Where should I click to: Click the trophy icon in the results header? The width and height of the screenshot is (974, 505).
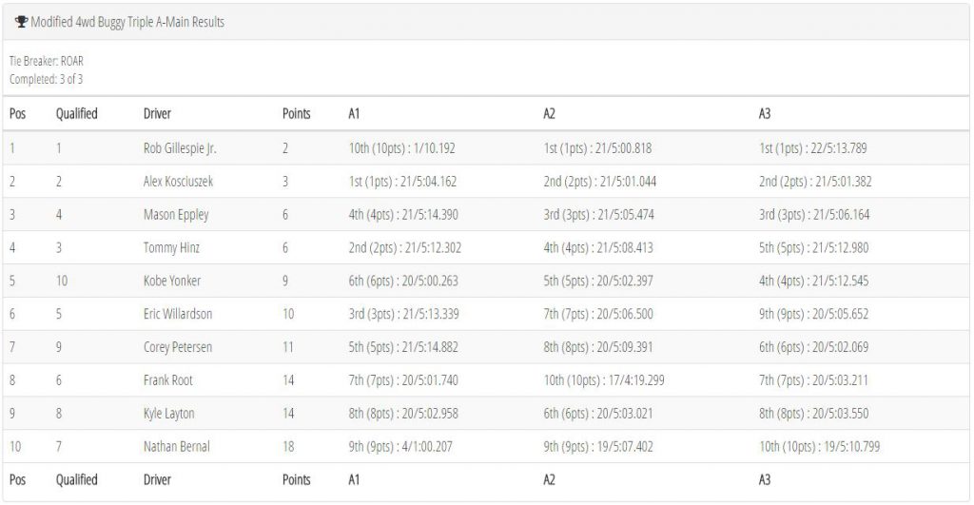pos(22,22)
